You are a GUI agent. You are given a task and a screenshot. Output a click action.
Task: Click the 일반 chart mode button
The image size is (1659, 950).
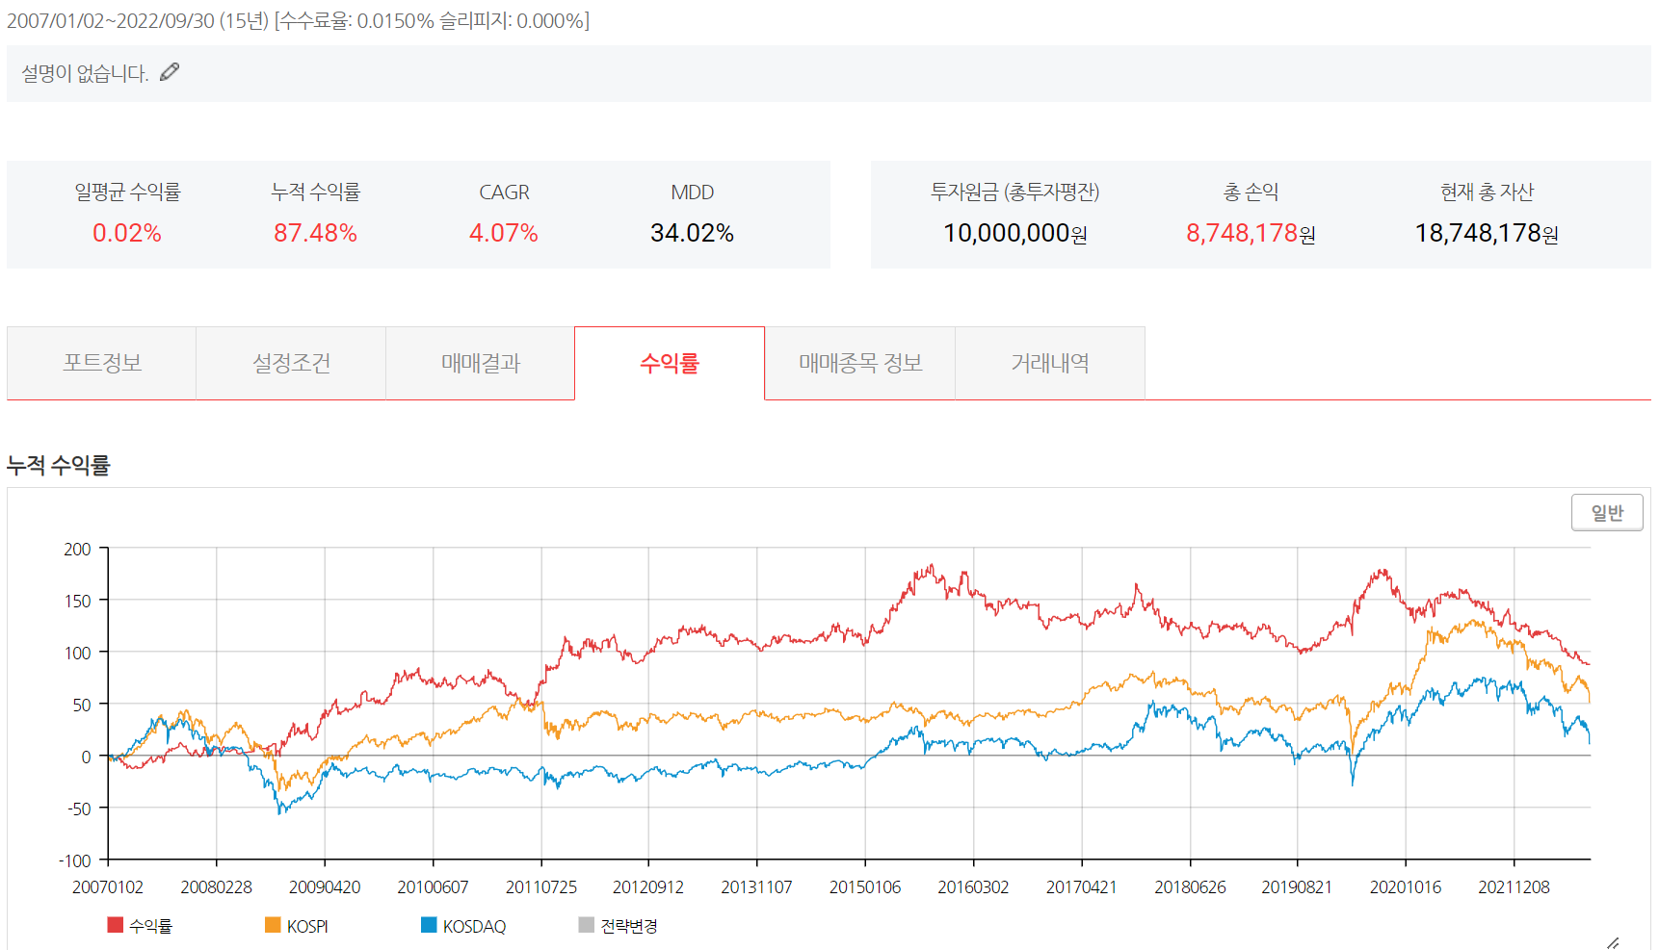tap(1607, 512)
